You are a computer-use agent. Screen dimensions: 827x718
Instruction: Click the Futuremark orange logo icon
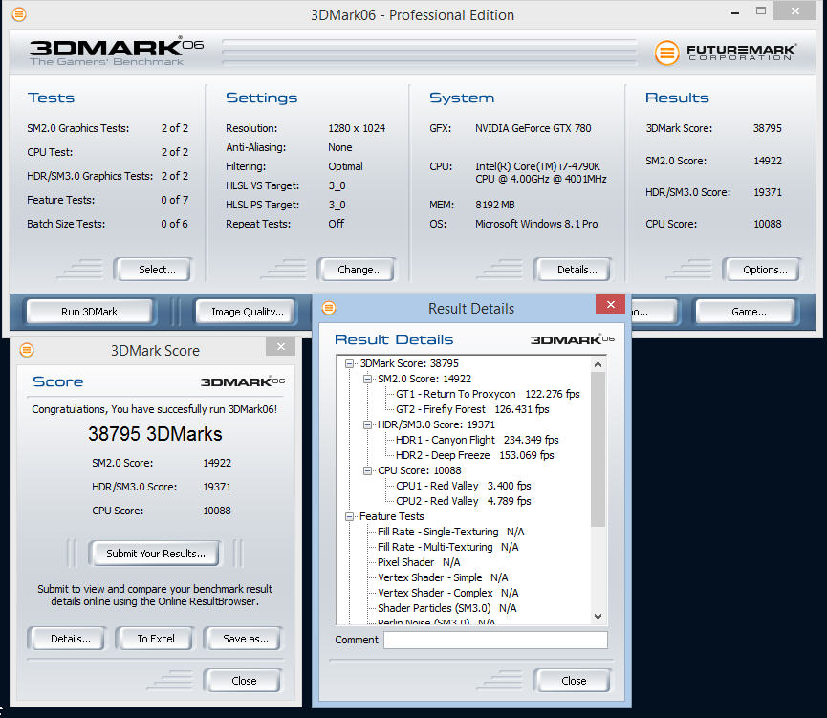coord(666,53)
